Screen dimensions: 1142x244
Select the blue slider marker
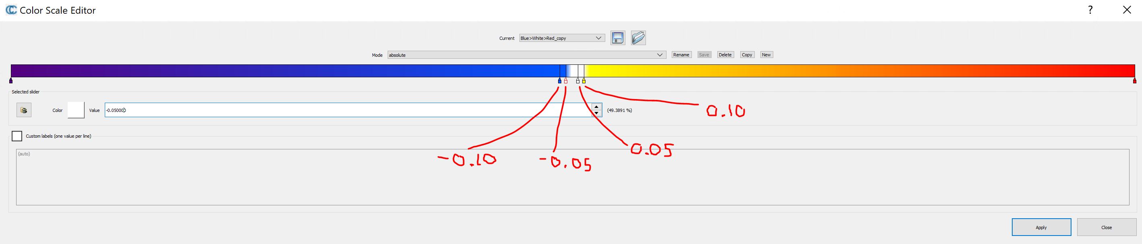559,81
